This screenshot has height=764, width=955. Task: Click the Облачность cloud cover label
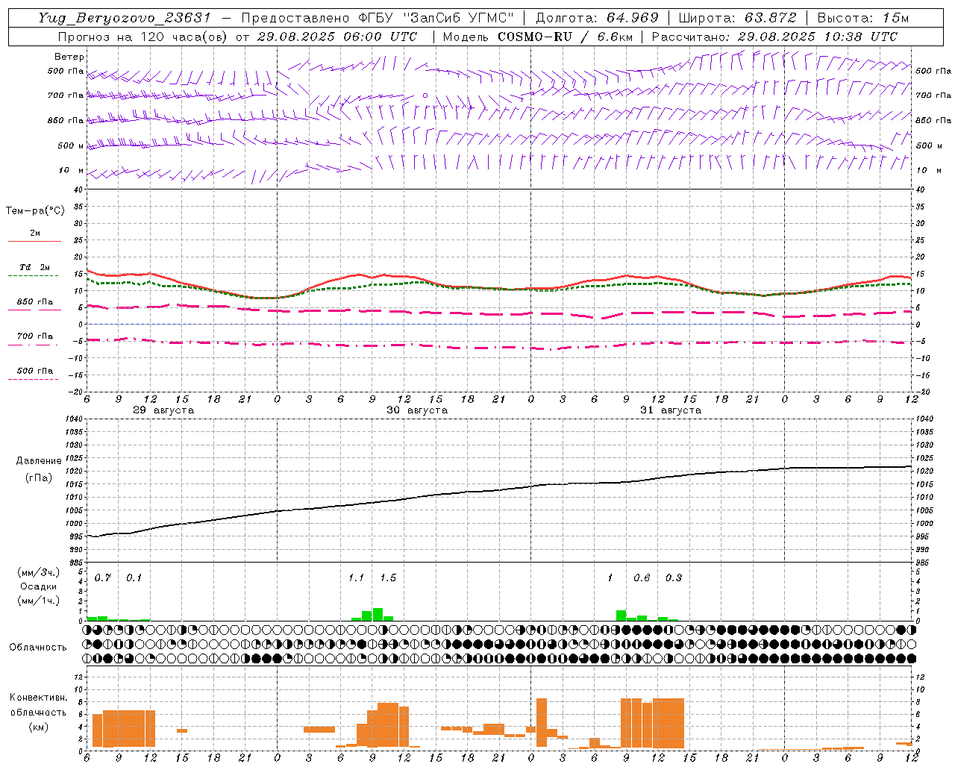(38, 647)
